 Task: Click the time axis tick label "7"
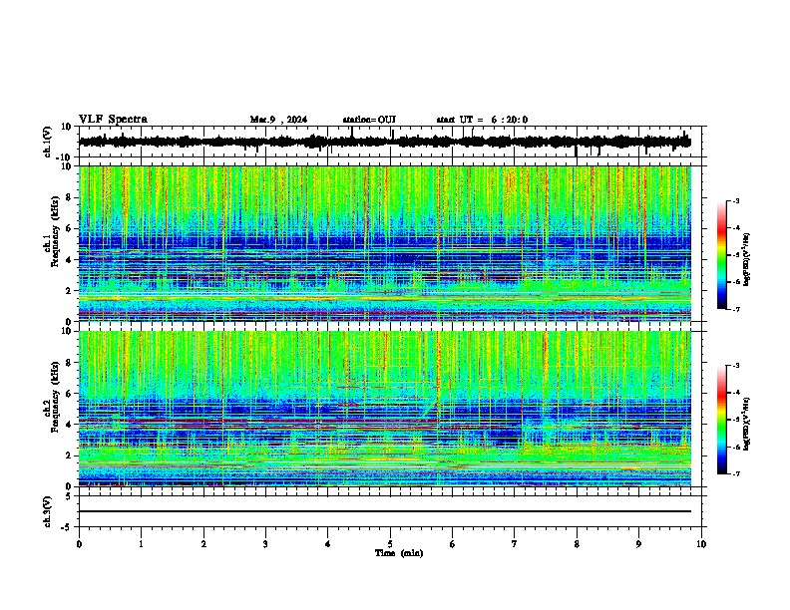pyautogui.click(x=515, y=544)
